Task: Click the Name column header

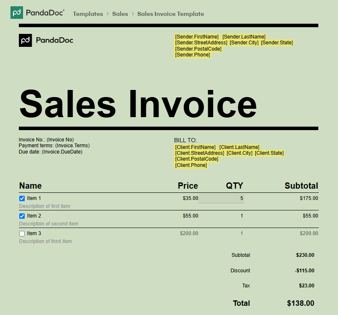Action: point(31,186)
